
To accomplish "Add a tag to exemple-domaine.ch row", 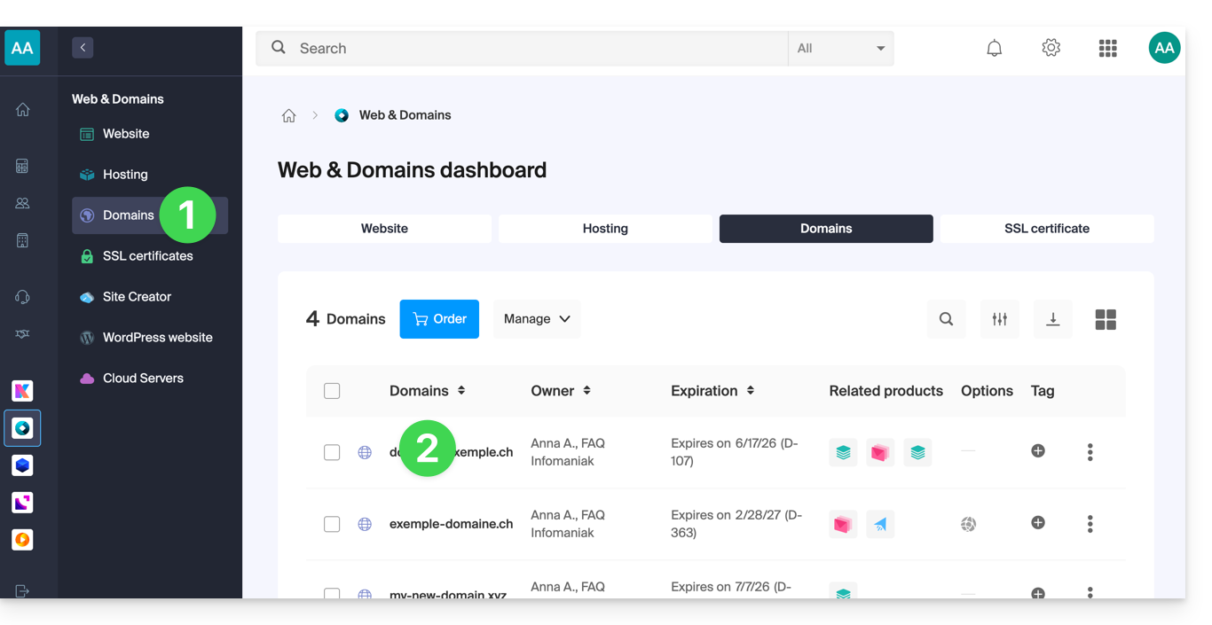I will click(1037, 523).
